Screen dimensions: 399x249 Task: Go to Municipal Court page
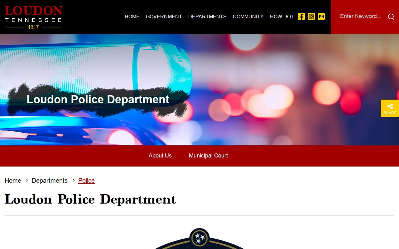click(x=208, y=156)
